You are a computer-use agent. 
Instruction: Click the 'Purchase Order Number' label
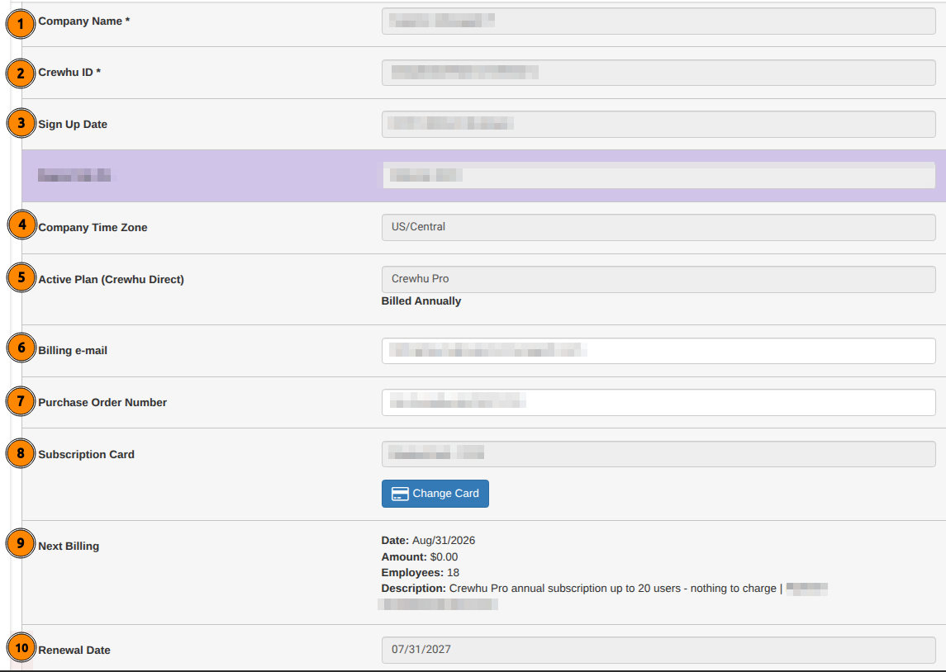coord(102,402)
